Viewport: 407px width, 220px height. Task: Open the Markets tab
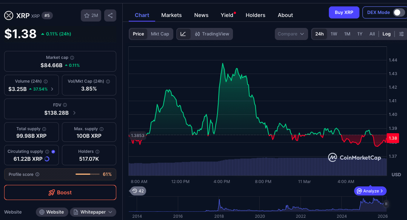click(171, 15)
